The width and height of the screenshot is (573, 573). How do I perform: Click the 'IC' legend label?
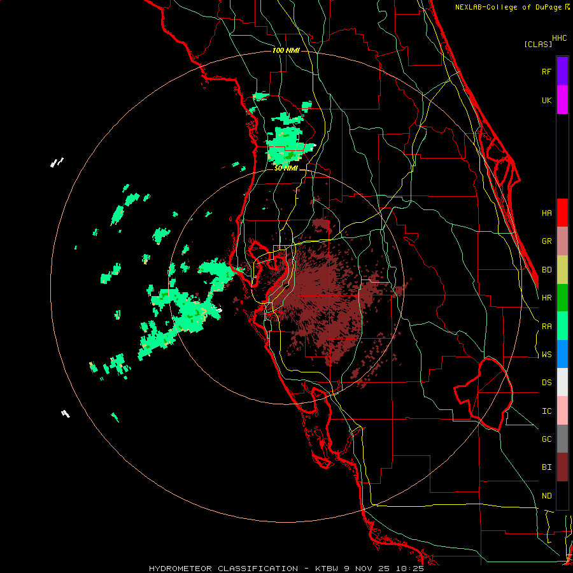tap(546, 411)
